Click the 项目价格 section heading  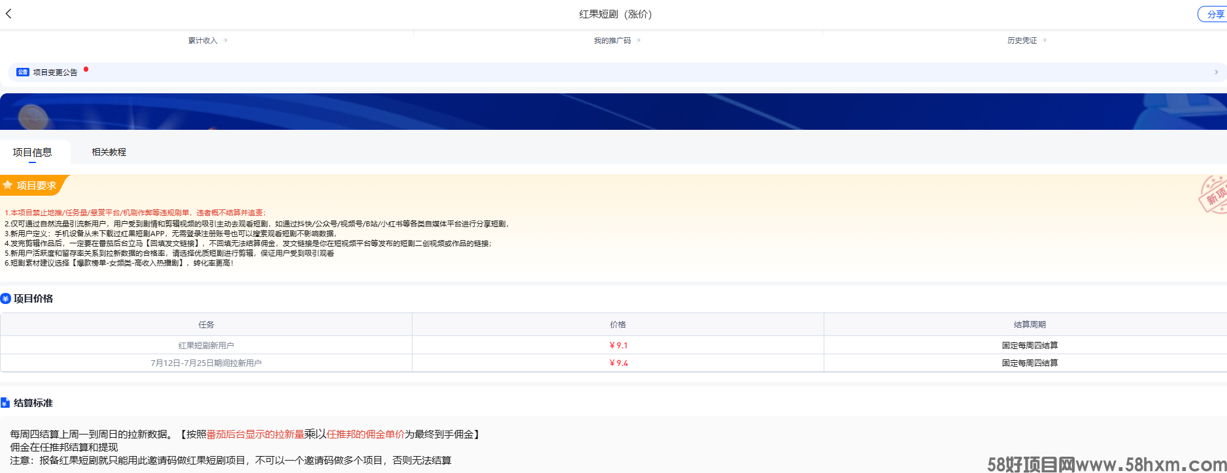click(x=33, y=299)
